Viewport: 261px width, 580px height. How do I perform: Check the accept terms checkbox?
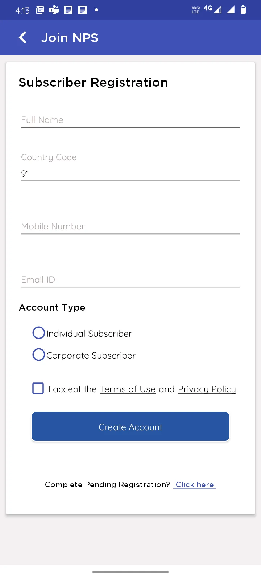coord(38,388)
